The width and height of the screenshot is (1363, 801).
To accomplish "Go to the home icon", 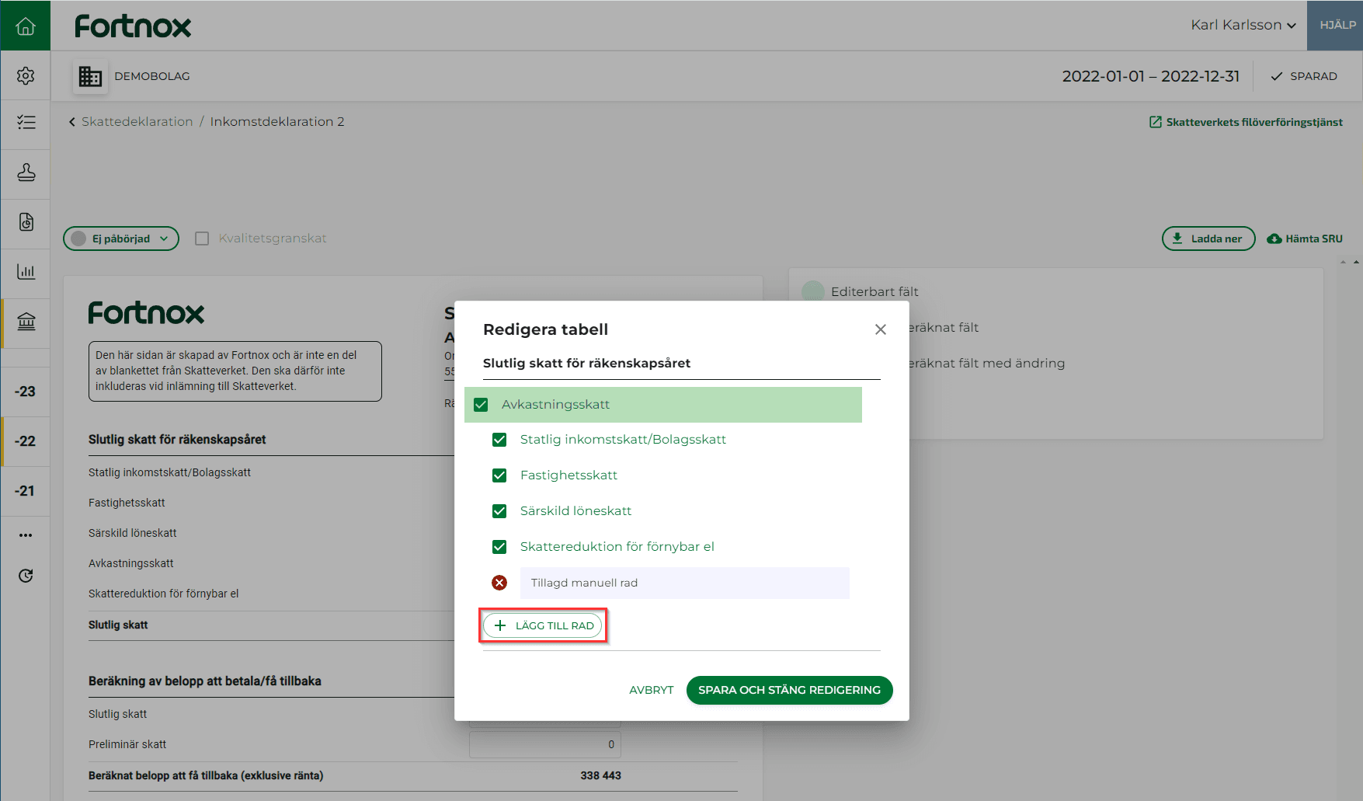I will click(26, 26).
